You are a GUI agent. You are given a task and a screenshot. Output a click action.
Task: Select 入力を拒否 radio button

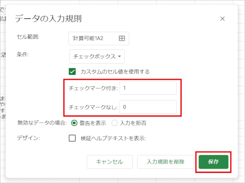click(114, 122)
